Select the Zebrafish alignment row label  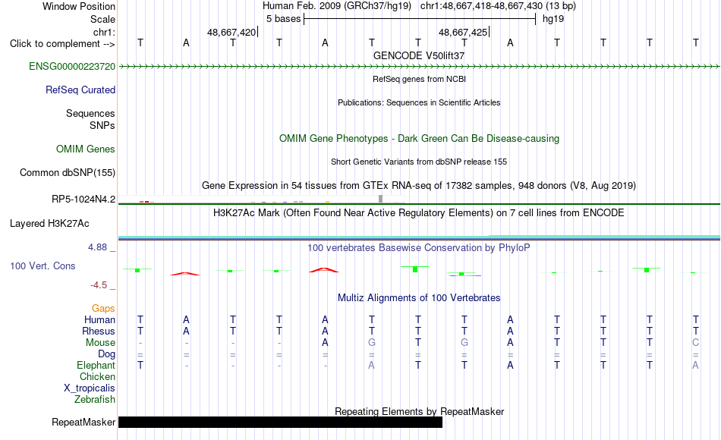(x=95, y=399)
